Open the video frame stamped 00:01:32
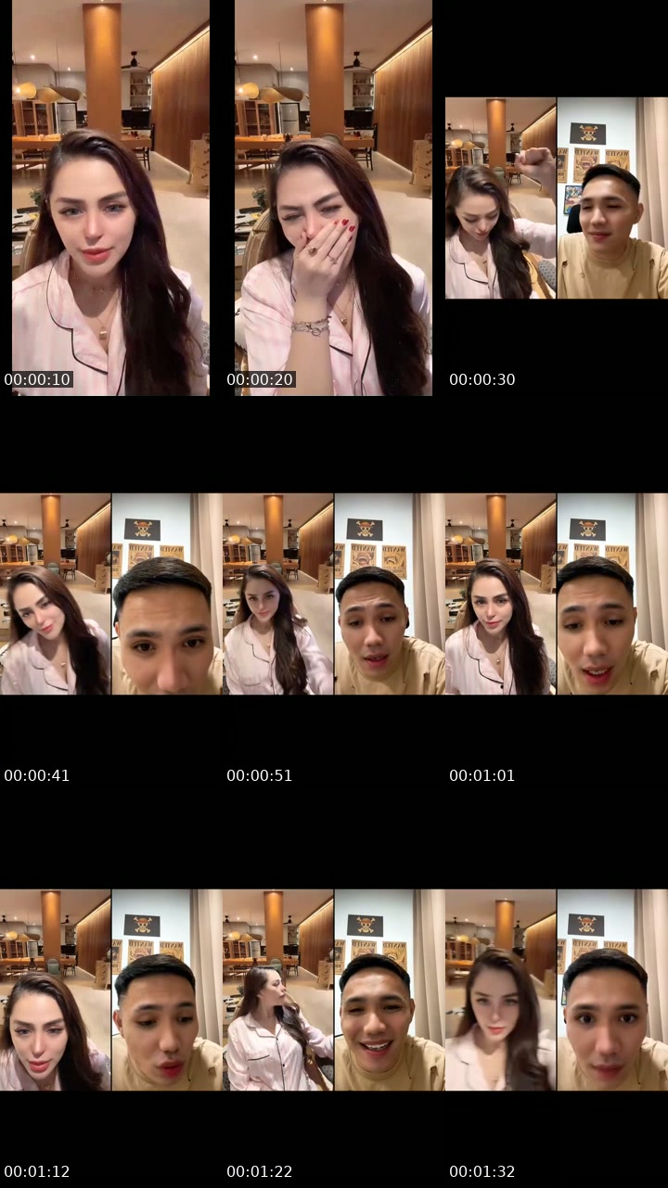This screenshot has width=668, height=1188. pyautogui.click(x=557, y=990)
